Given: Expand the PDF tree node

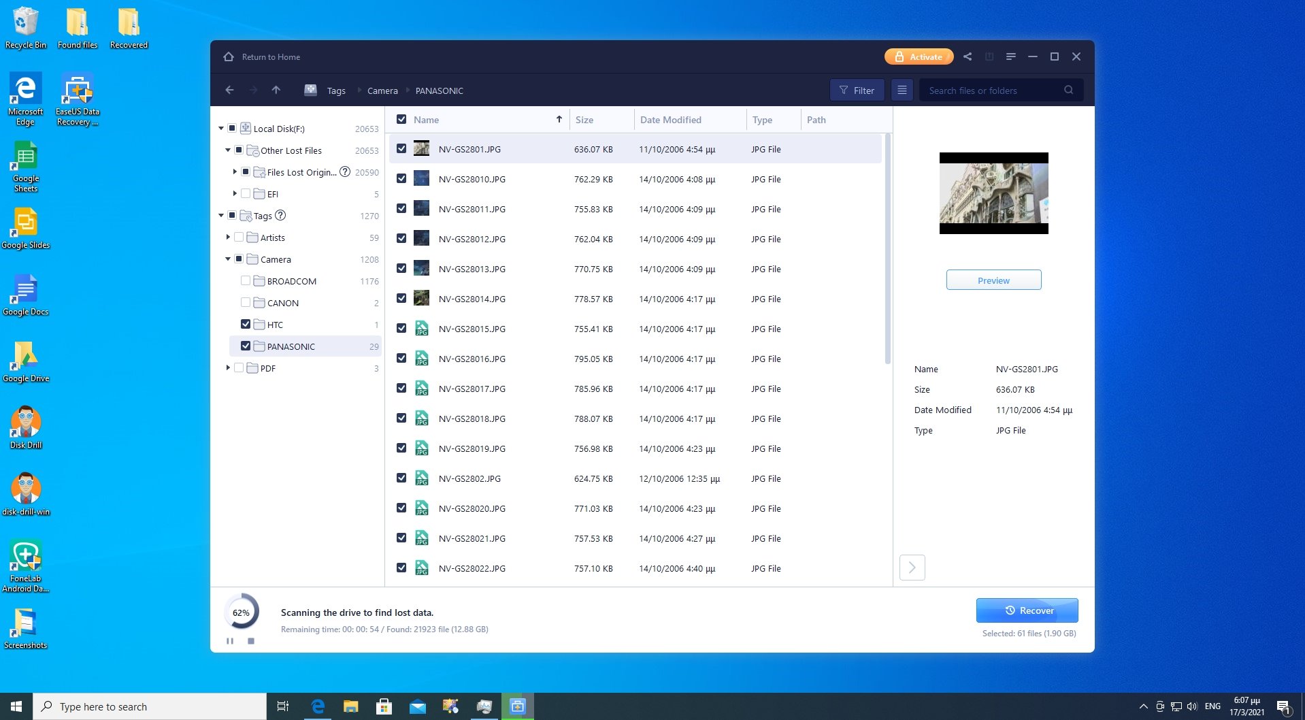Looking at the screenshot, I should 228,367.
